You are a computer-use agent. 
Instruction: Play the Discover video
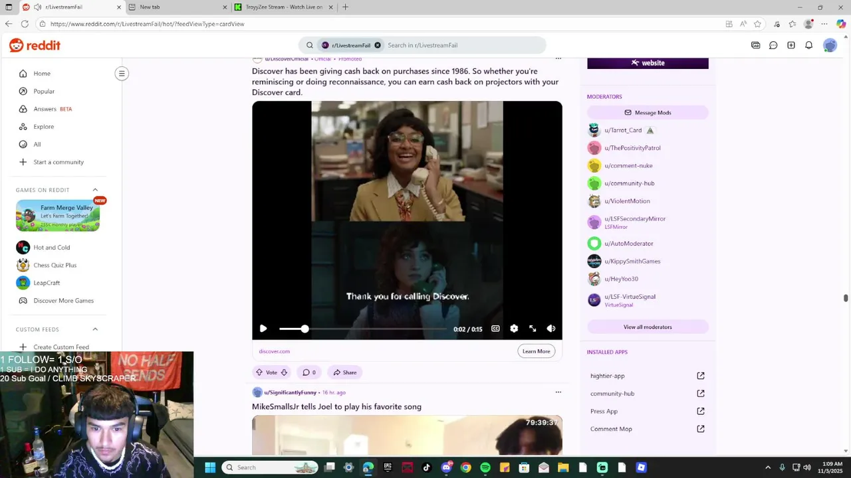263,329
